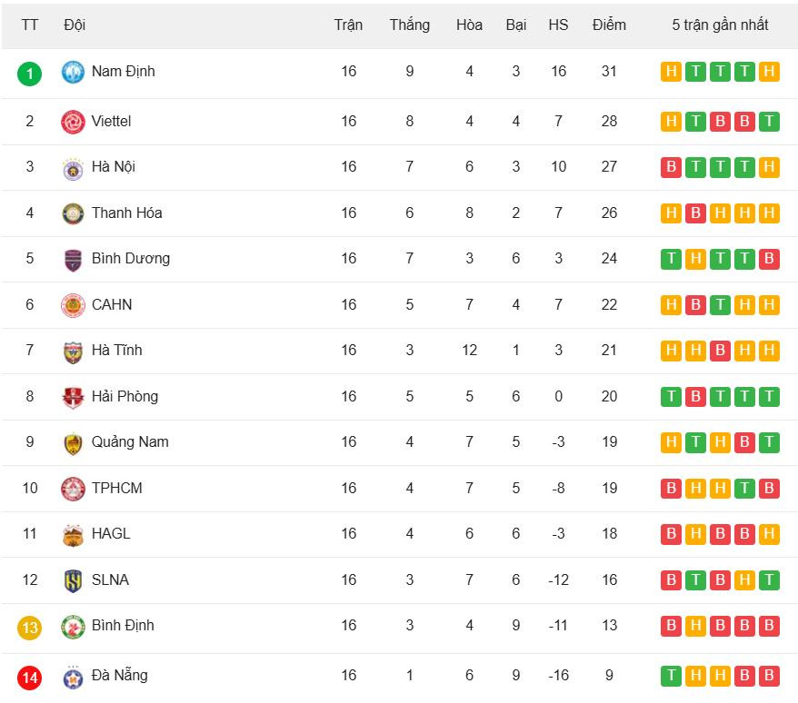Click the Bình Dương club crest

pos(73,260)
